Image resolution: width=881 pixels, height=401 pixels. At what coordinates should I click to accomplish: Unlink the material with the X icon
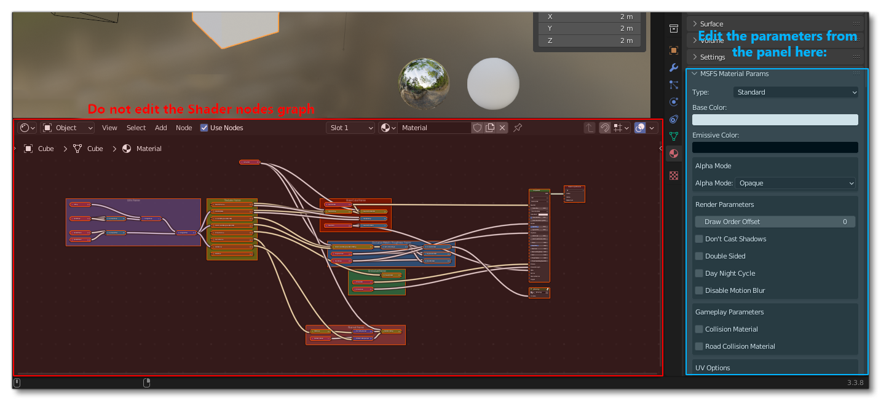(502, 128)
